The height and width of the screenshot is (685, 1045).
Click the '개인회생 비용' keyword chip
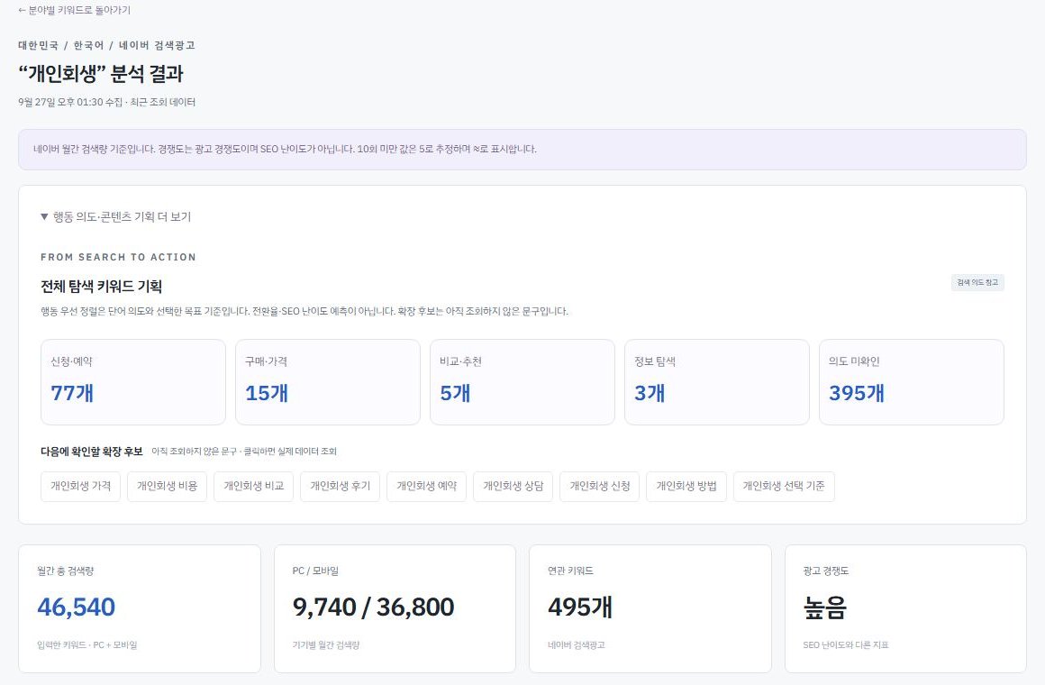(168, 486)
